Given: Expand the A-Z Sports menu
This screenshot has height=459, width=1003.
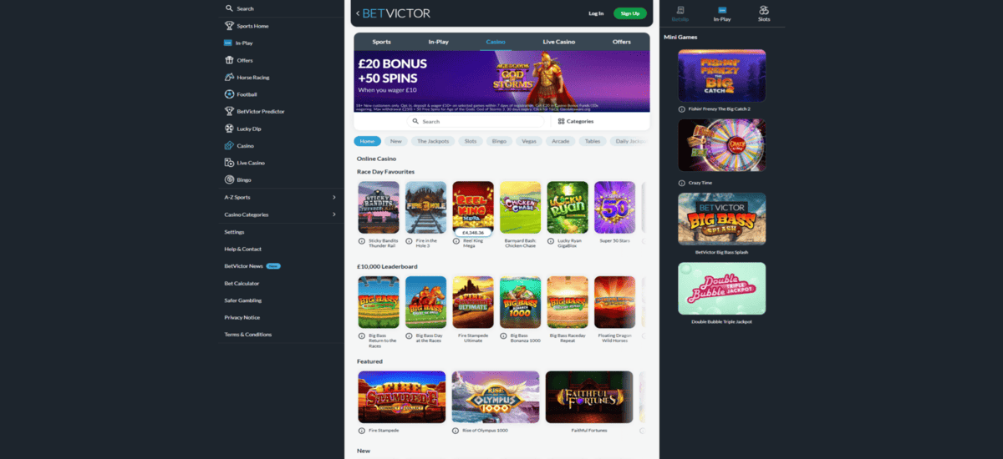Looking at the screenshot, I should point(280,197).
